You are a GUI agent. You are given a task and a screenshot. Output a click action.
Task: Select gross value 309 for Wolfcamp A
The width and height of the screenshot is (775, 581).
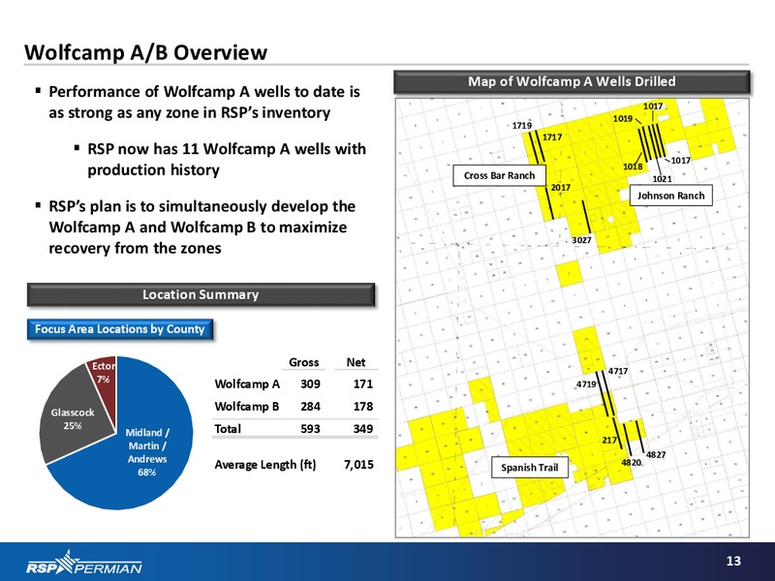point(310,383)
